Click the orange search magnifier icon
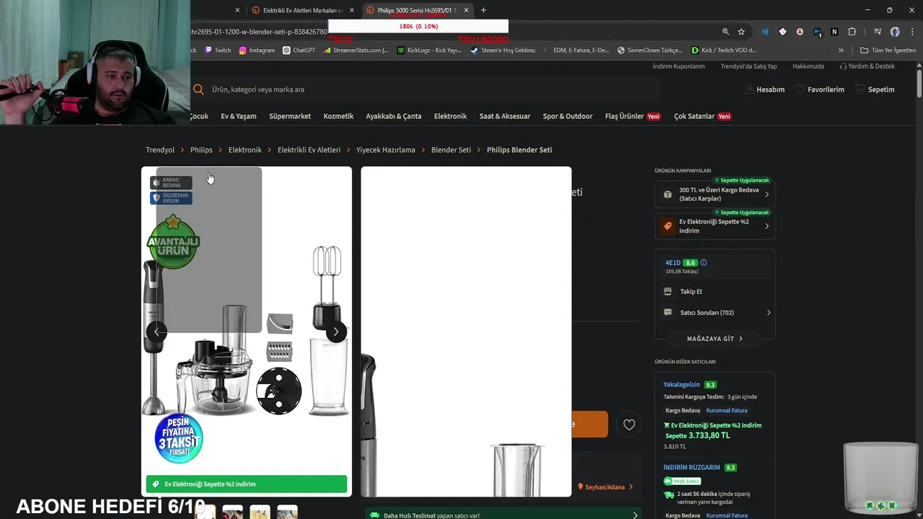Viewport: 923px width, 519px height. tap(198, 89)
